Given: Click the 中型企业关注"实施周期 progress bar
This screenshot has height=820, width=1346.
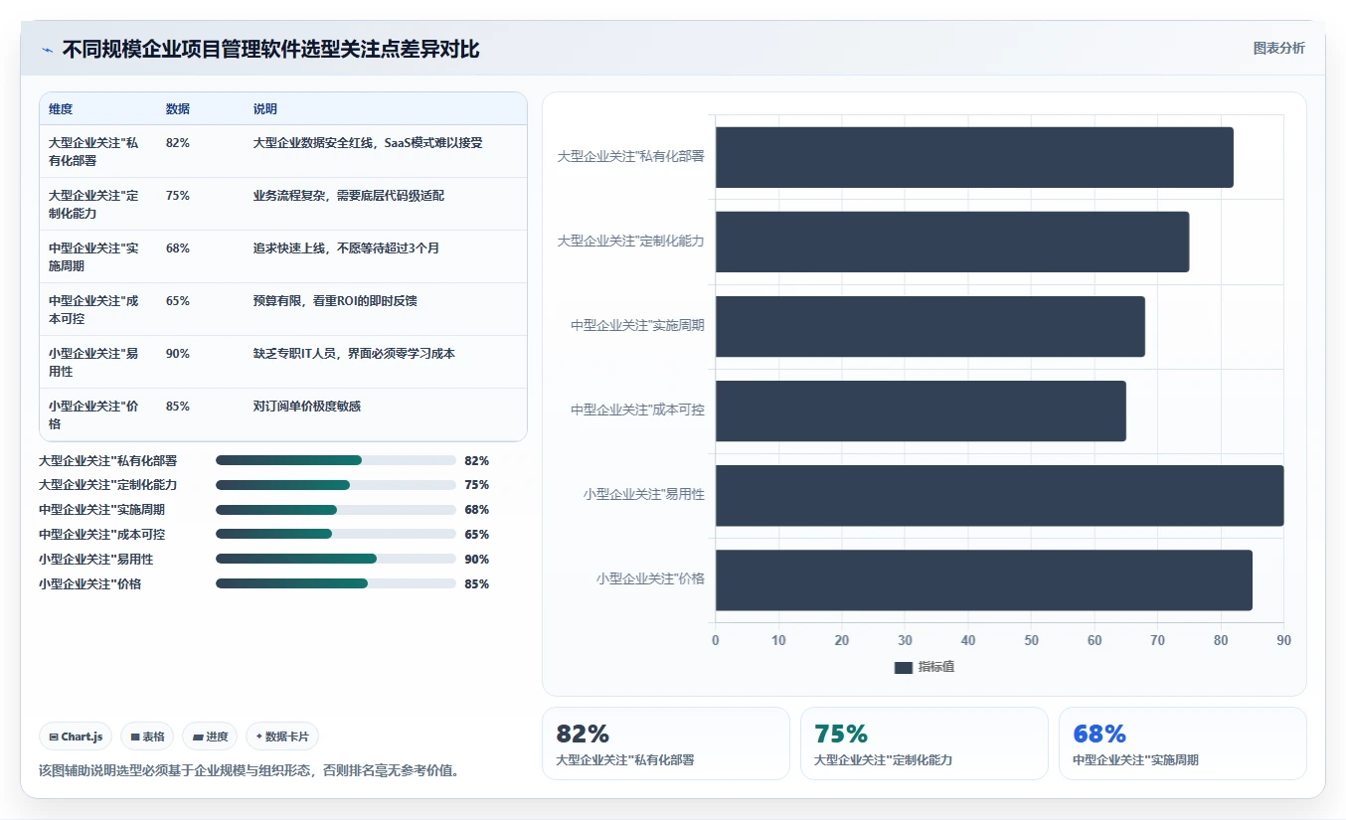Looking at the screenshot, I should 335,510.
